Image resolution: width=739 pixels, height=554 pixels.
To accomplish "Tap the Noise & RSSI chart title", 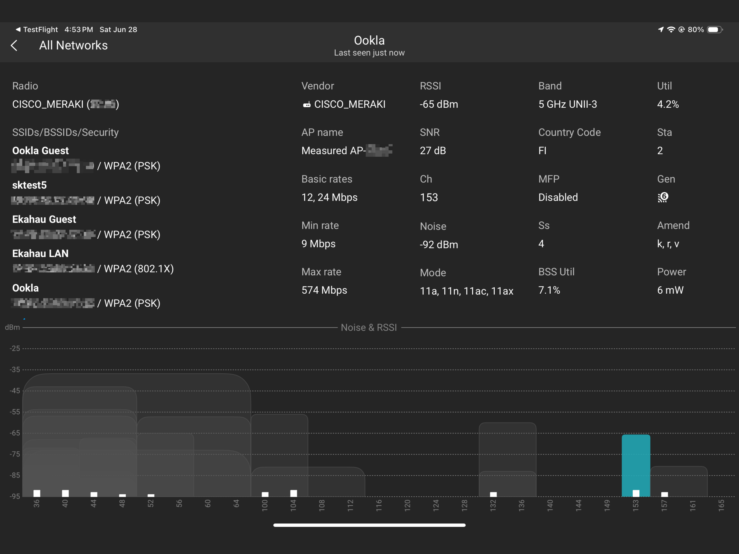I will click(368, 327).
